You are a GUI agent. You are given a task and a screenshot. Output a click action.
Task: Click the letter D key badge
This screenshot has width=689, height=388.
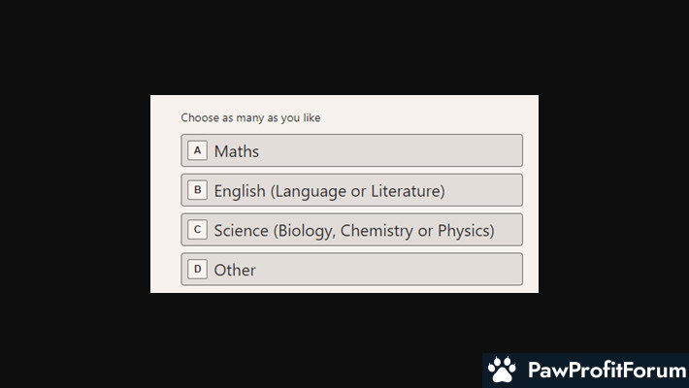point(197,269)
